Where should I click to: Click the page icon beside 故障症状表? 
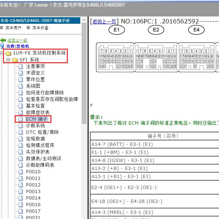click(21, 112)
